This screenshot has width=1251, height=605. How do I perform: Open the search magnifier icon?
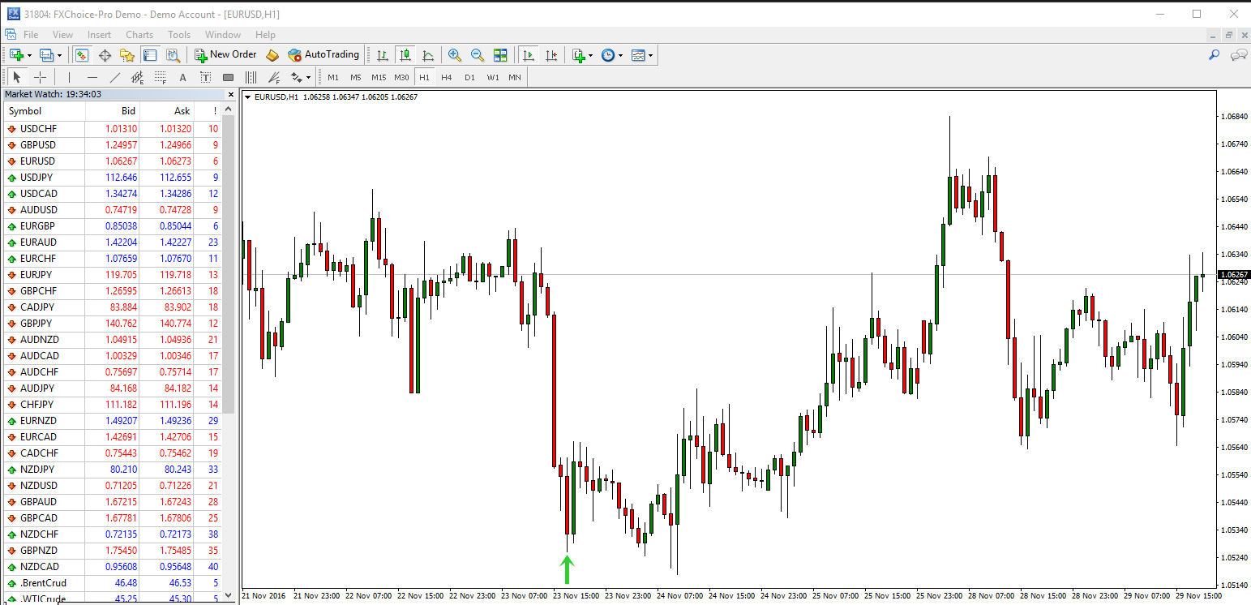pos(1215,55)
